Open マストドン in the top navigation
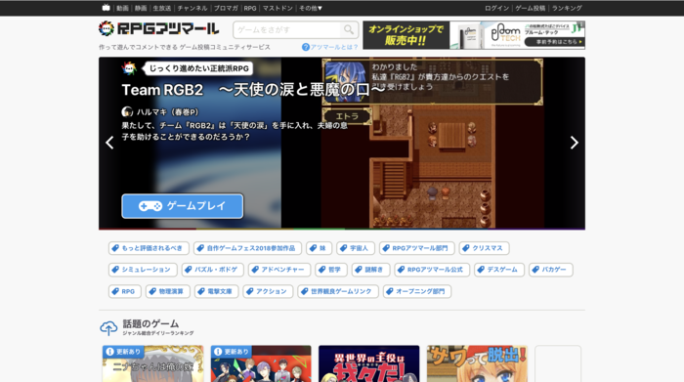The height and width of the screenshot is (382, 684). [278, 8]
